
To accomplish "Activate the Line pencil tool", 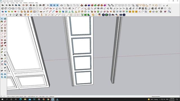I will pyautogui.click(x=2, y=25).
